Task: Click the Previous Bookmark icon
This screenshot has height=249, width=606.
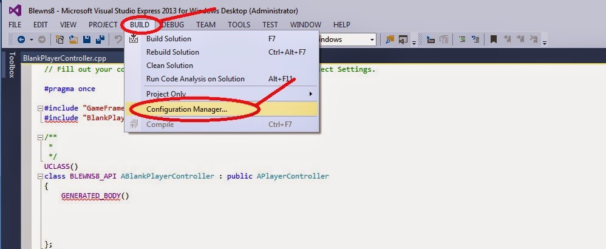Action: click(507, 39)
